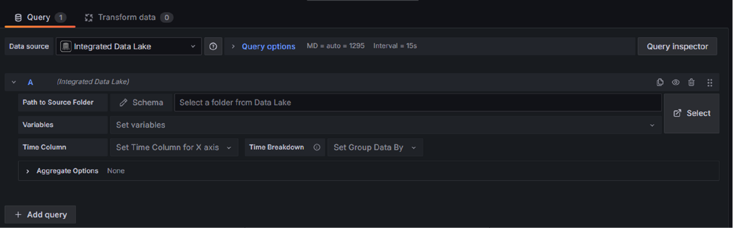Open Set Time Column for X axis dropdown
The image size is (733, 228).
click(174, 147)
